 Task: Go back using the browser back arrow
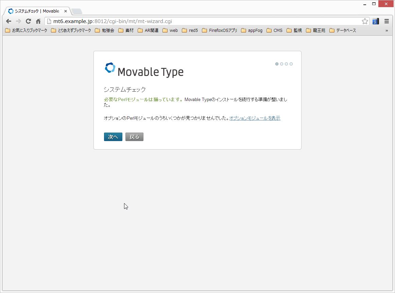[x=8, y=21]
